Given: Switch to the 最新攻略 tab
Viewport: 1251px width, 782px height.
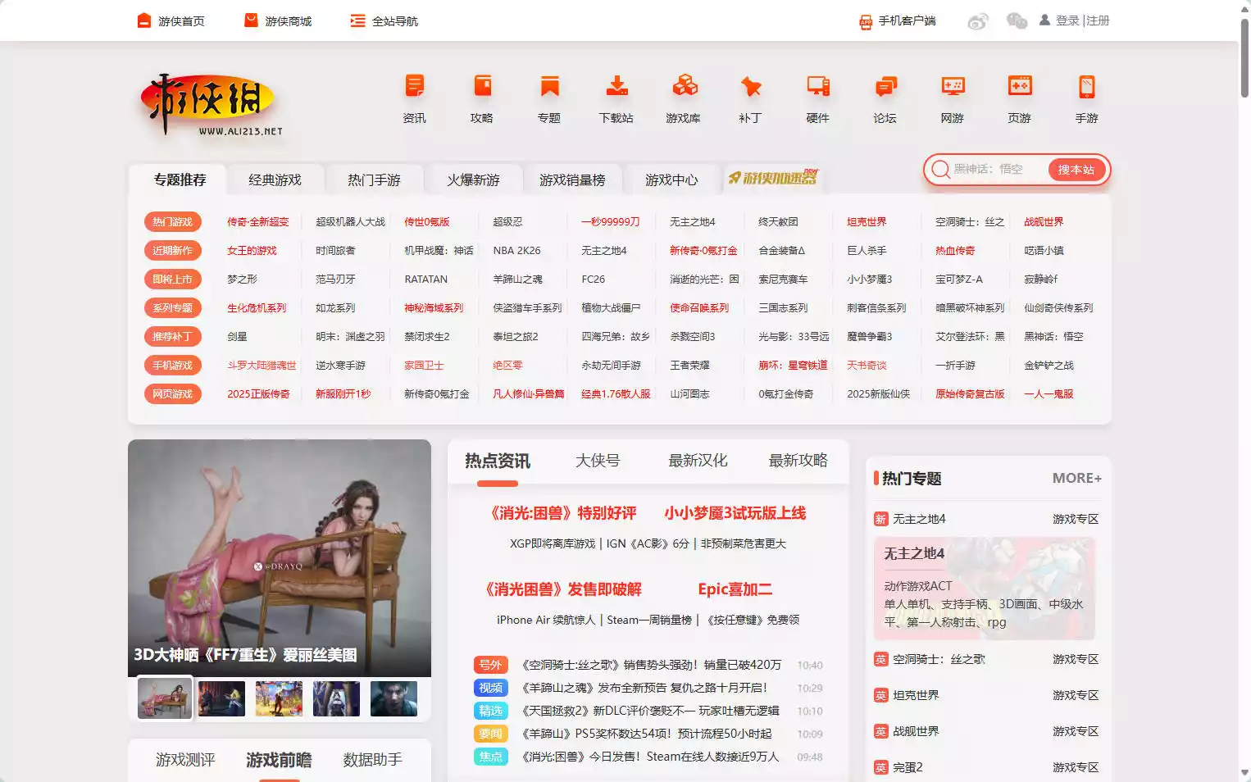Looking at the screenshot, I should pos(798,461).
